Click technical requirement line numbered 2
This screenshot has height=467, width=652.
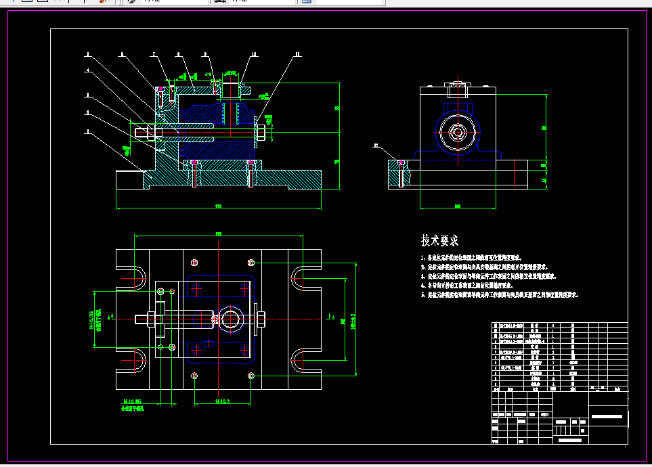tap(484, 267)
